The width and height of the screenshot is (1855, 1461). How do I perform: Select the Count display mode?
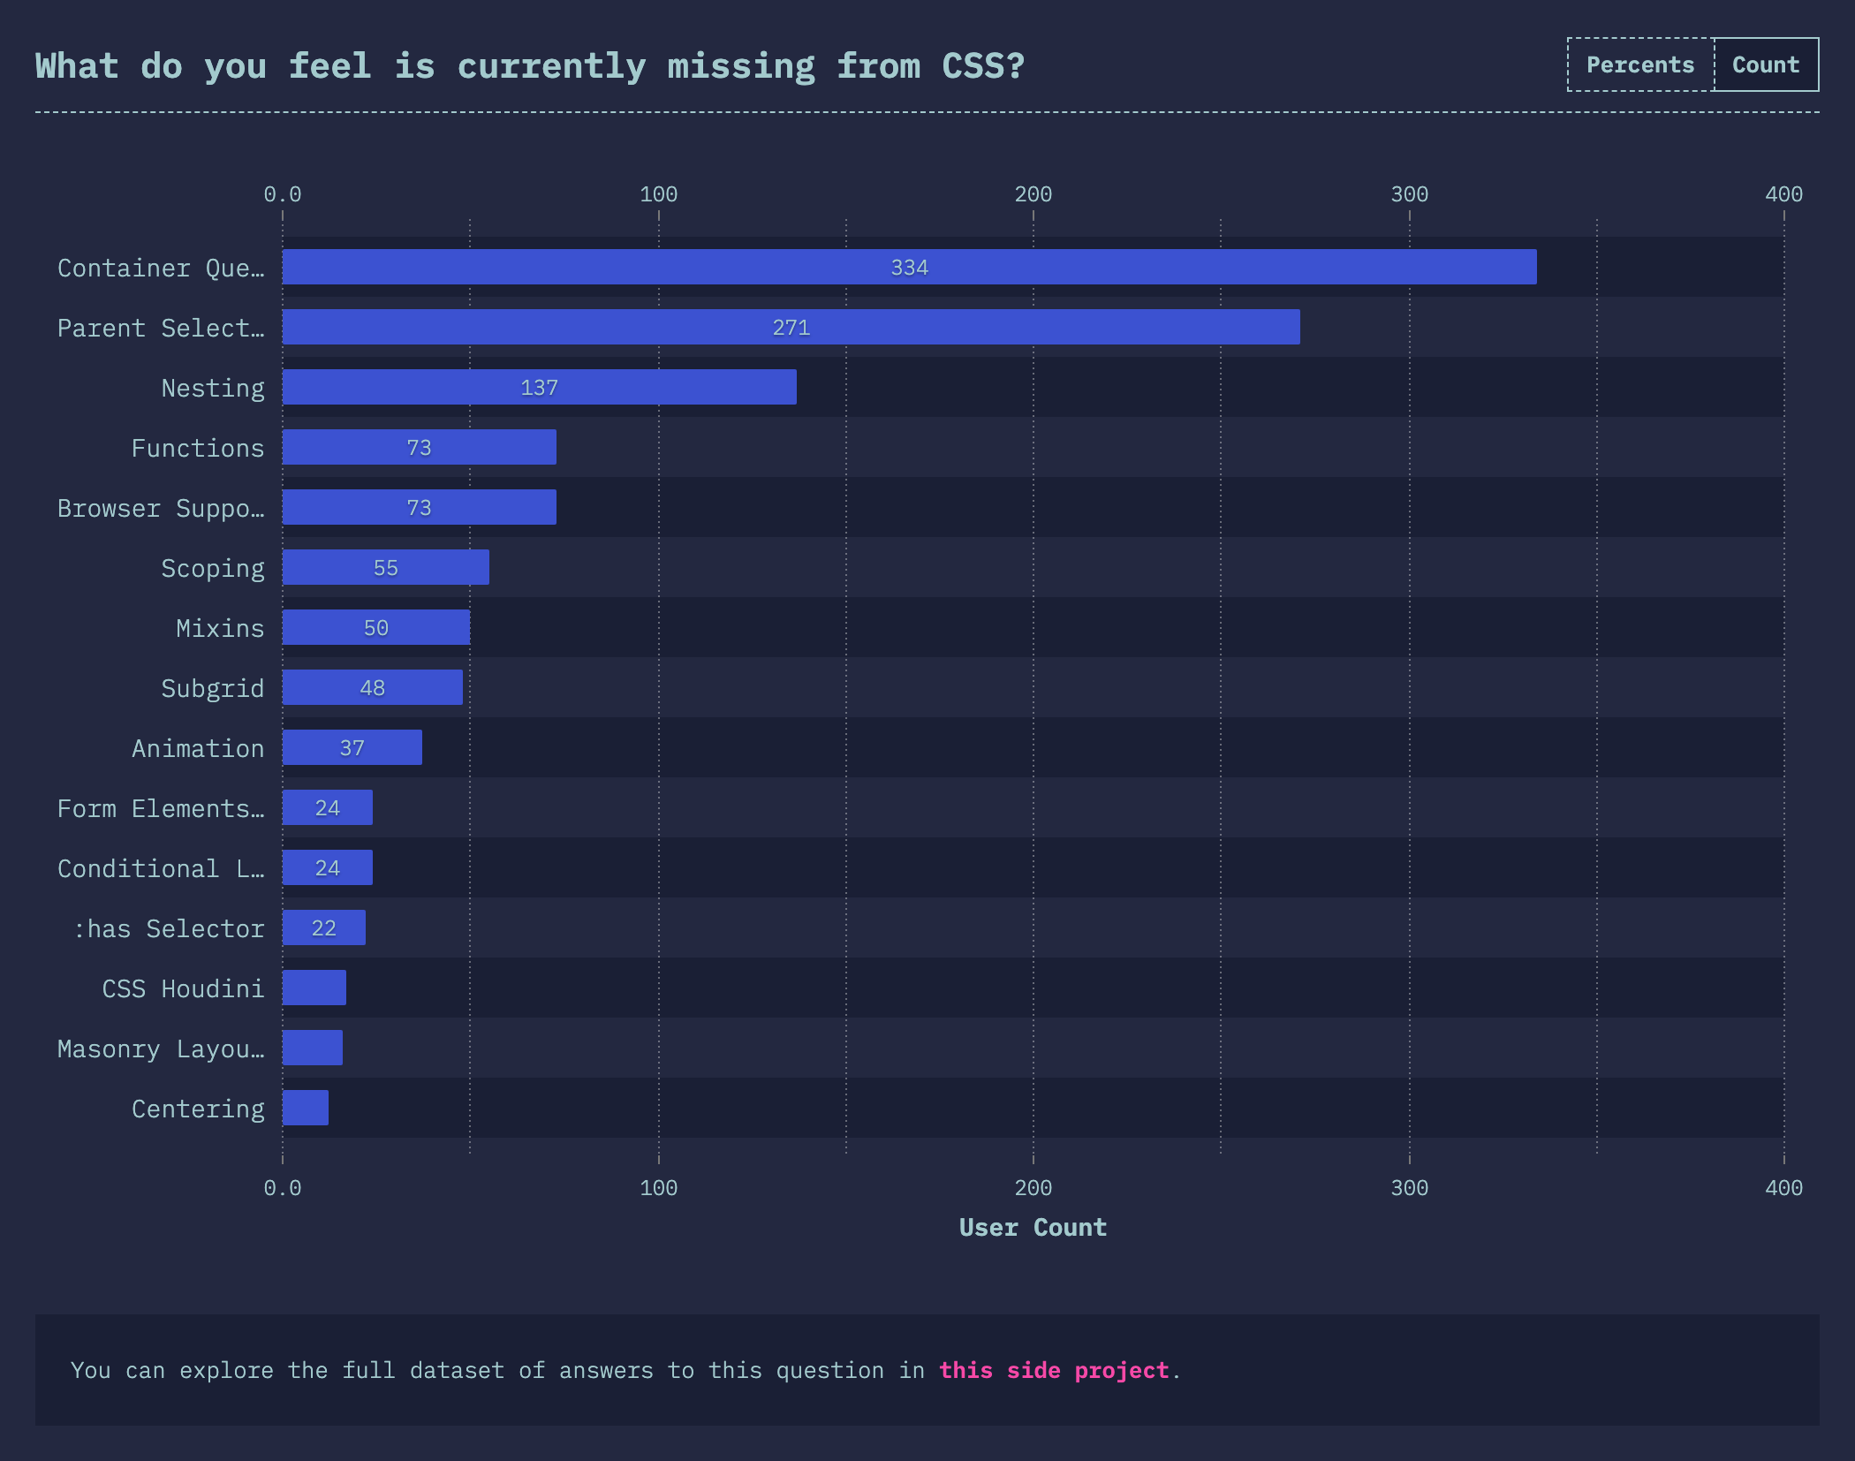point(1764,64)
